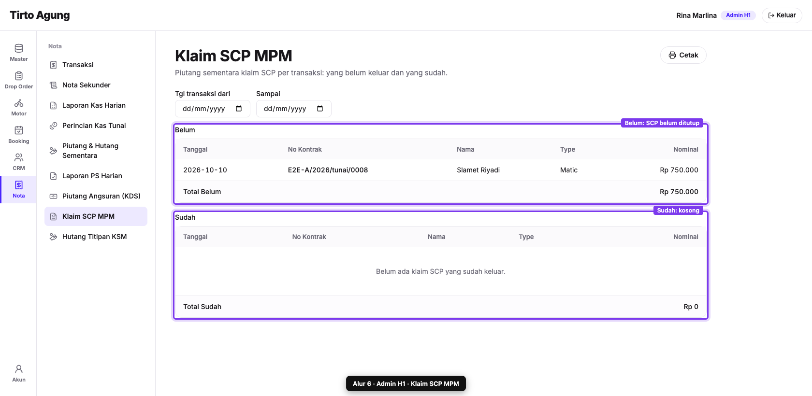Viewport: 812px width, 396px height.
Task: Log out with the Keluar button
Action: tap(782, 15)
